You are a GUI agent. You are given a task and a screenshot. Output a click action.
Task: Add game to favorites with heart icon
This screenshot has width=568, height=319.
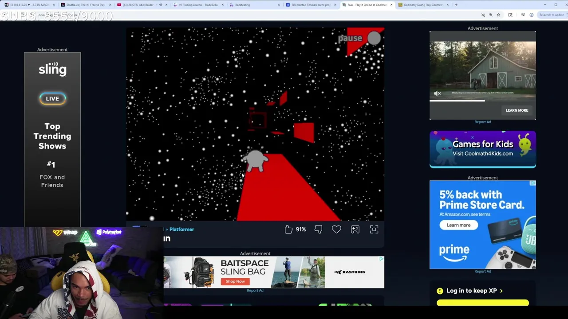tap(336, 229)
